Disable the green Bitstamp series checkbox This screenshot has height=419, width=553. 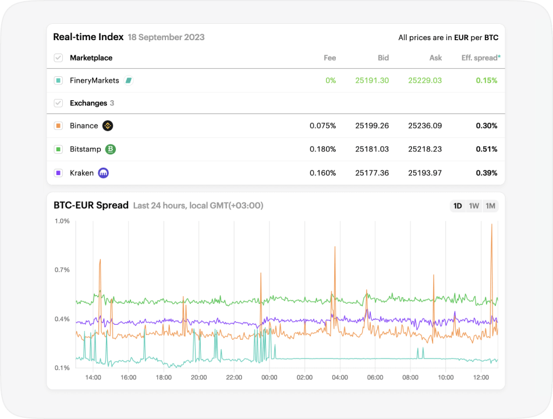pos(58,149)
